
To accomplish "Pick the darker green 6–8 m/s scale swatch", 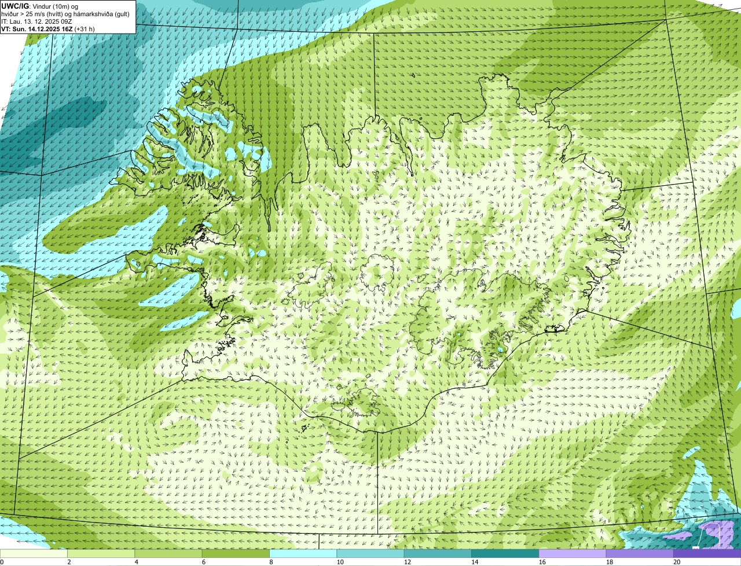I will [x=236, y=553].
